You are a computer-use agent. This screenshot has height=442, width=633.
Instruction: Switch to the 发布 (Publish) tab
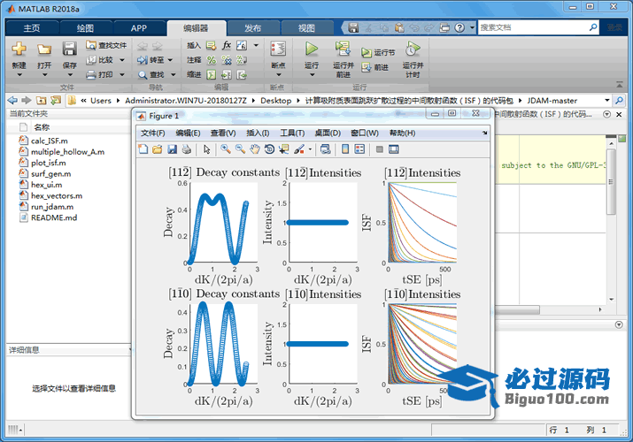(x=252, y=28)
